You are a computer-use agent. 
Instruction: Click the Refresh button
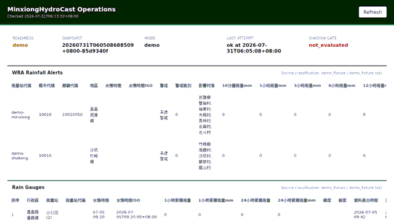(372, 12)
